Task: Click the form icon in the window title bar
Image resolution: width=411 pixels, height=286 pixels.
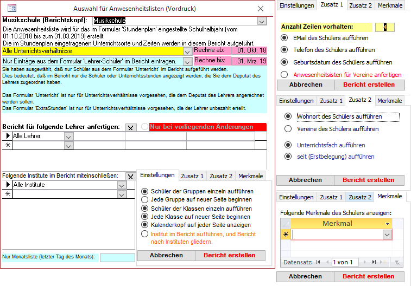Action: (x=11, y=9)
